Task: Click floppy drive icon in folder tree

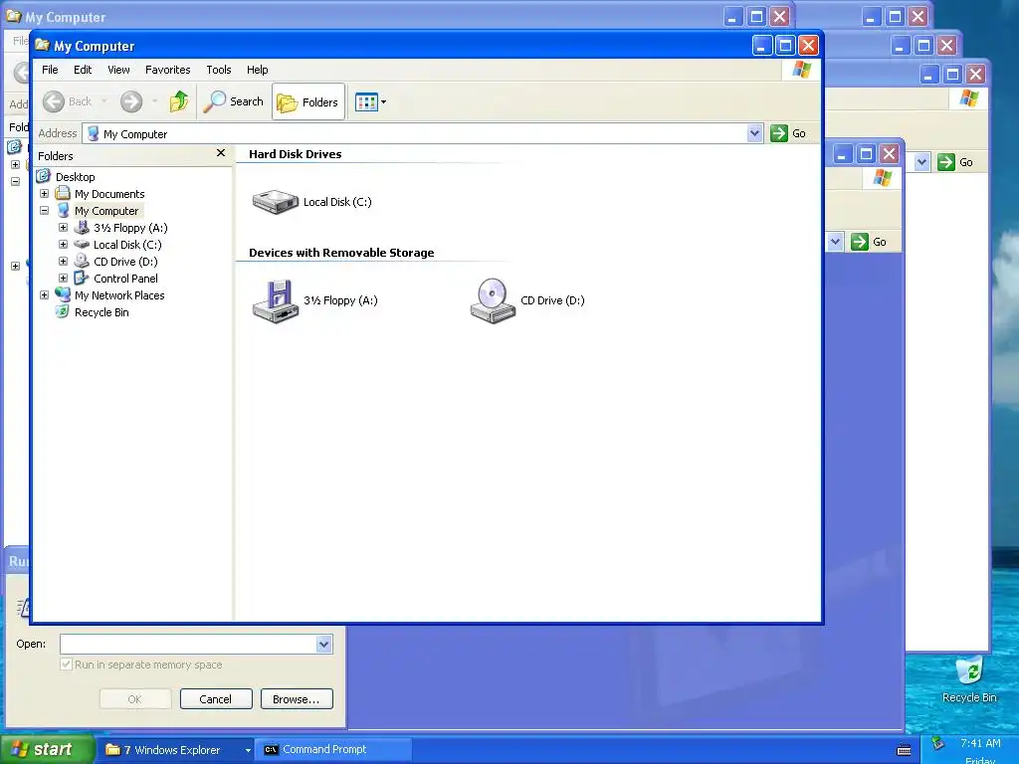Action: click(x=82, y=227)
